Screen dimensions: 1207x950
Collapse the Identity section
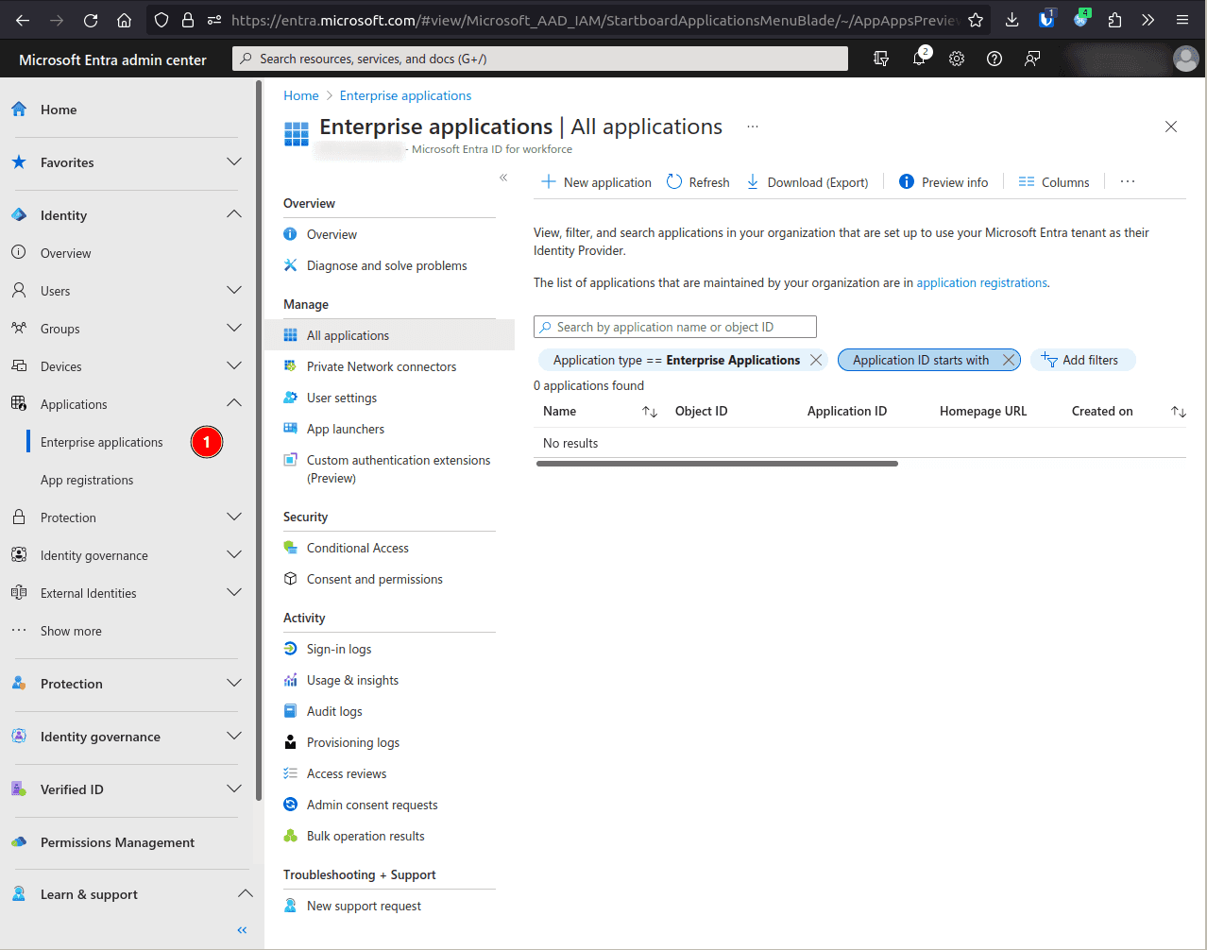[x=234, y=214]
